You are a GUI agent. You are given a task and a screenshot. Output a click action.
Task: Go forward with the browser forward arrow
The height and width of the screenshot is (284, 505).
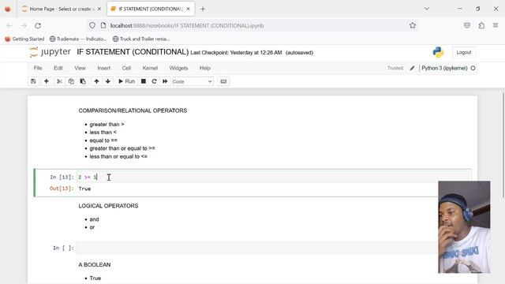(24, 26)
